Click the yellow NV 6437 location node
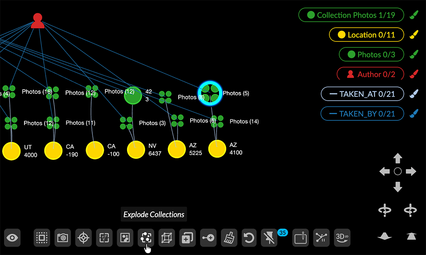 pos(136,150)
